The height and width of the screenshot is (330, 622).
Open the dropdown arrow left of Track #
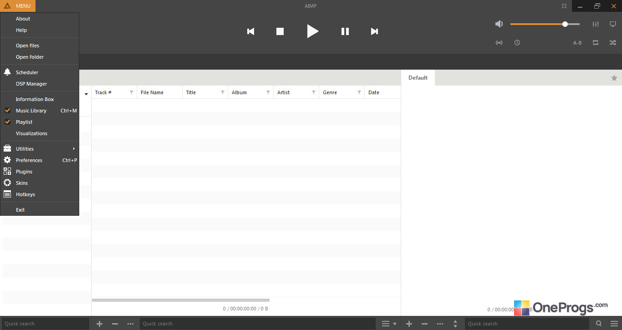pyautogui.click(x=87, y=94)
